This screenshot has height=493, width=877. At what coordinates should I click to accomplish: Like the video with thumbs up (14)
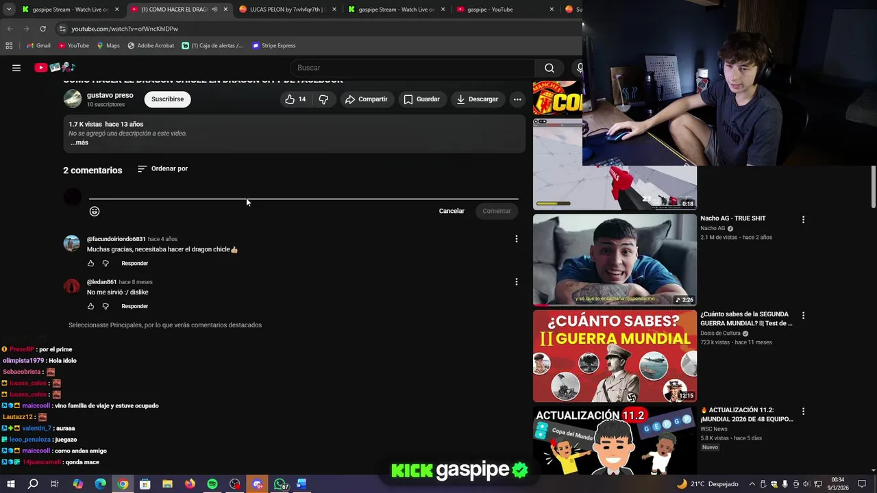(296, 99)
